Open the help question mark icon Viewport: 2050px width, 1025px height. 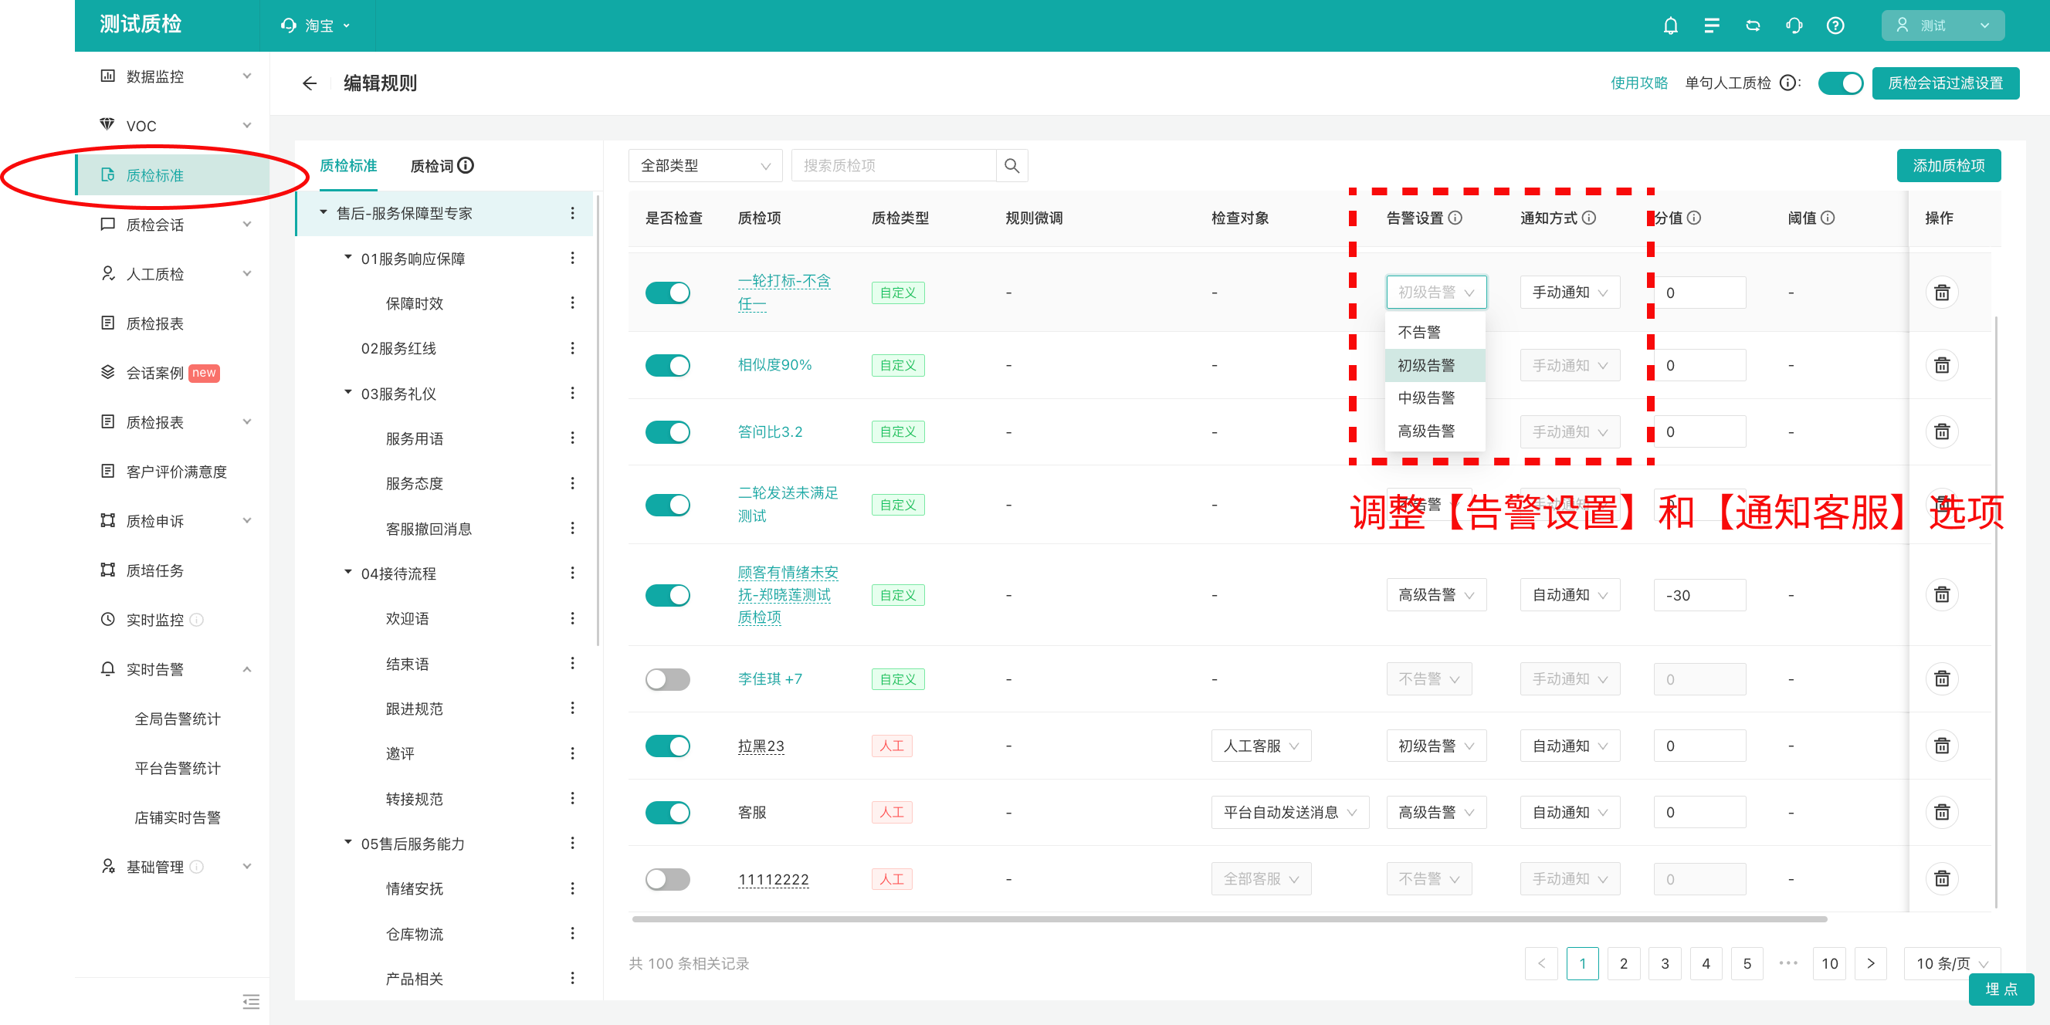point(1835,25)
